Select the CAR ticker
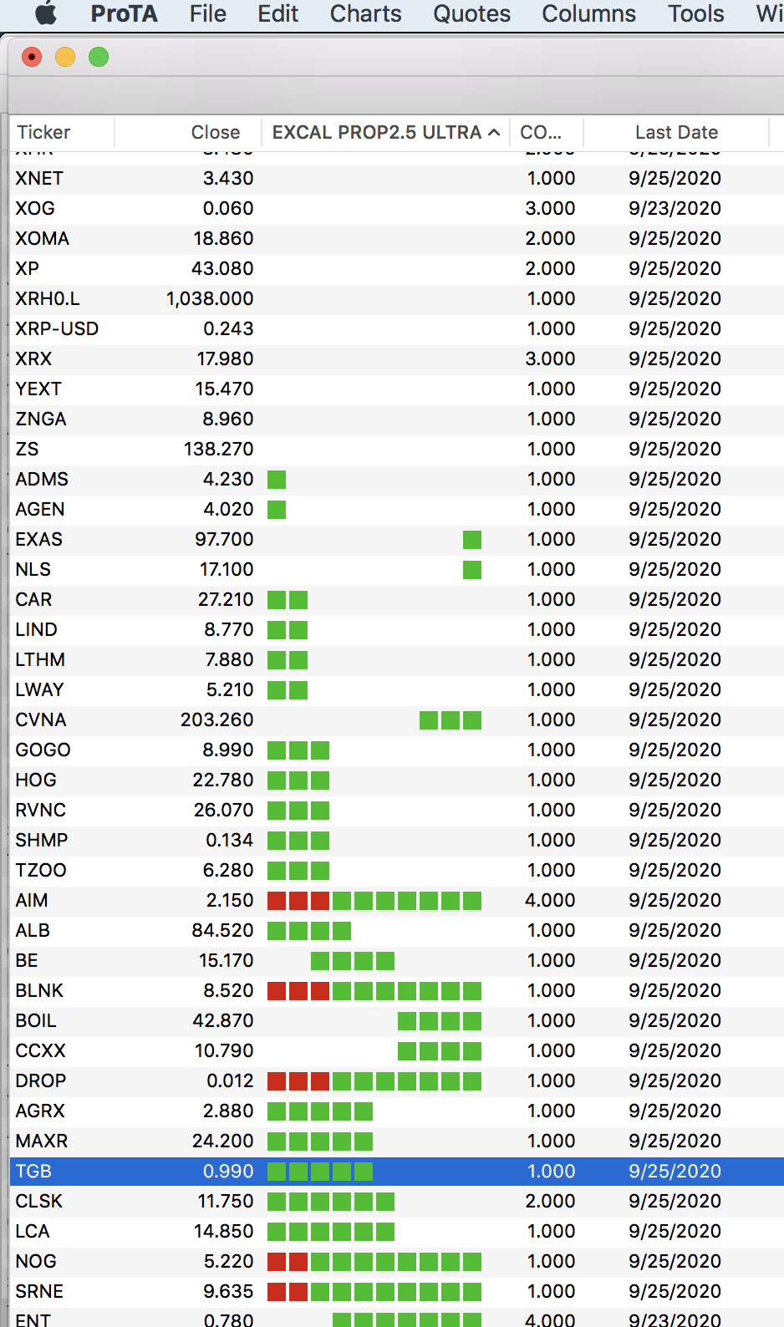The image size is (784, 1327). 33,599
